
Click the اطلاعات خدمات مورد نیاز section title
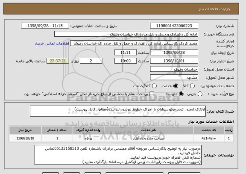pos(211,121)
